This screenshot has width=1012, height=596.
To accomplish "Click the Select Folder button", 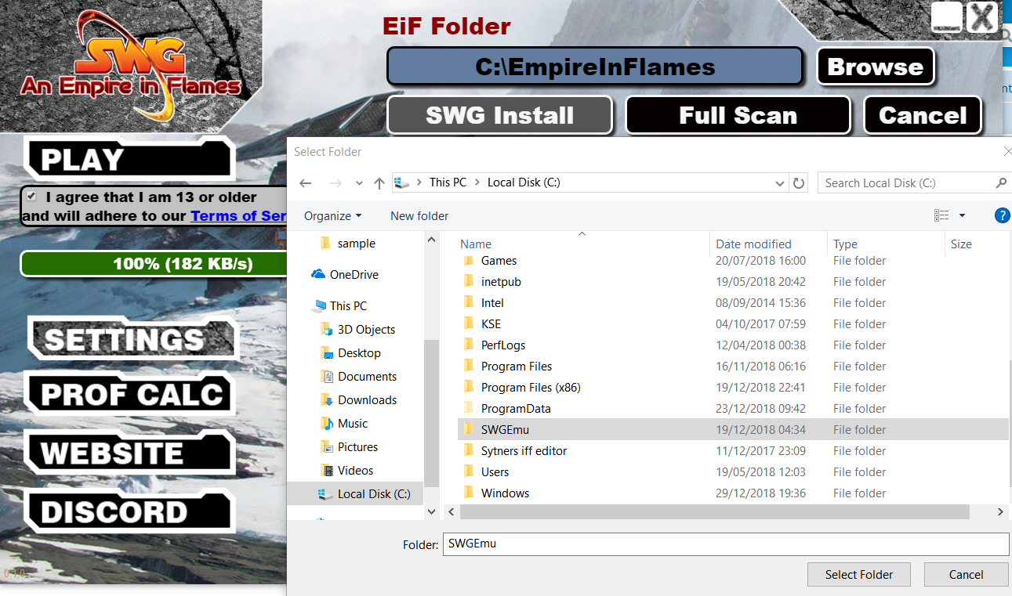I will click(859, 574).
